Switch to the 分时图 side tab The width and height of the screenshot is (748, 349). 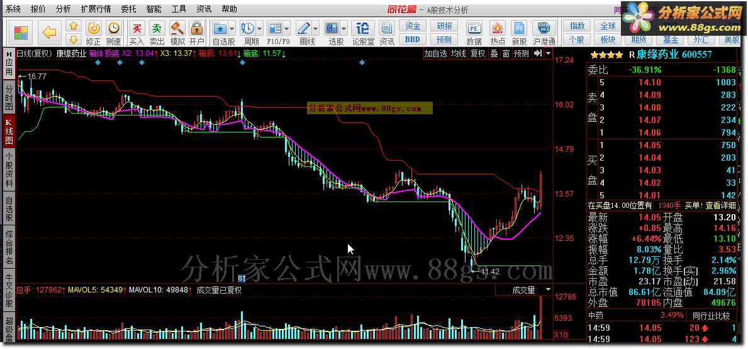tap(9, 97)
